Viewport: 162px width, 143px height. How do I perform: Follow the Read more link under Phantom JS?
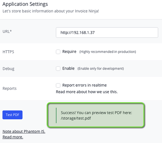(13, 137)
